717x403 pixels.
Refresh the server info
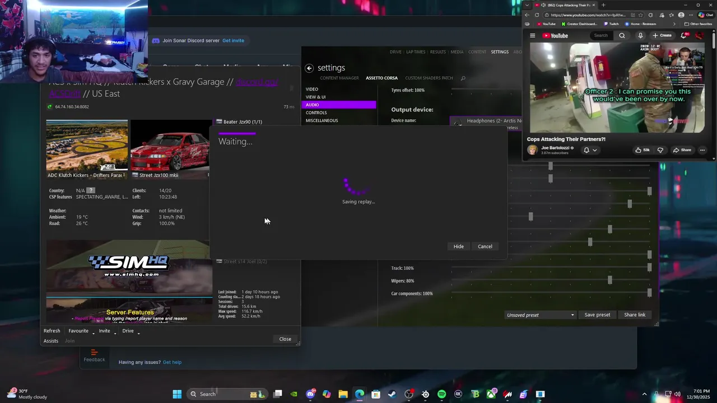click(52, 331)
